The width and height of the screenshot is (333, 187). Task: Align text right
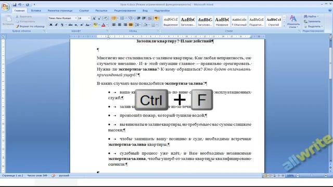125,25
